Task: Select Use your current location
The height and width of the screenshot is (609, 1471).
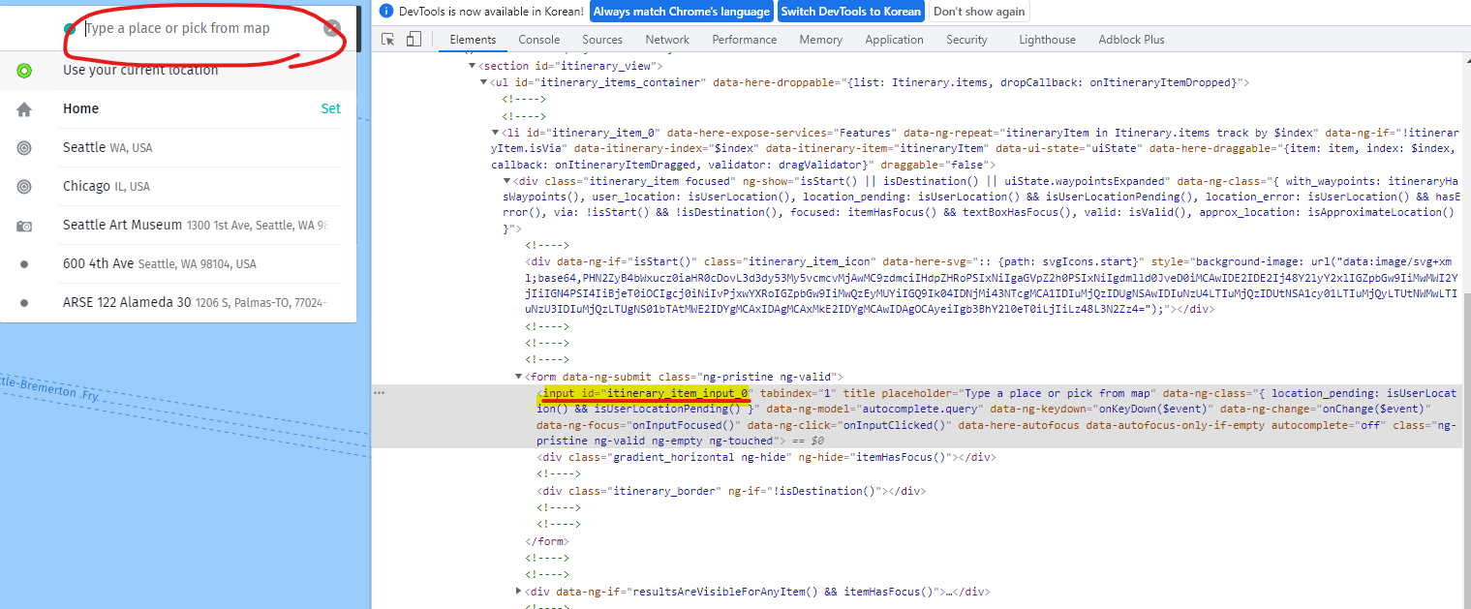Action: pos(140,70)
